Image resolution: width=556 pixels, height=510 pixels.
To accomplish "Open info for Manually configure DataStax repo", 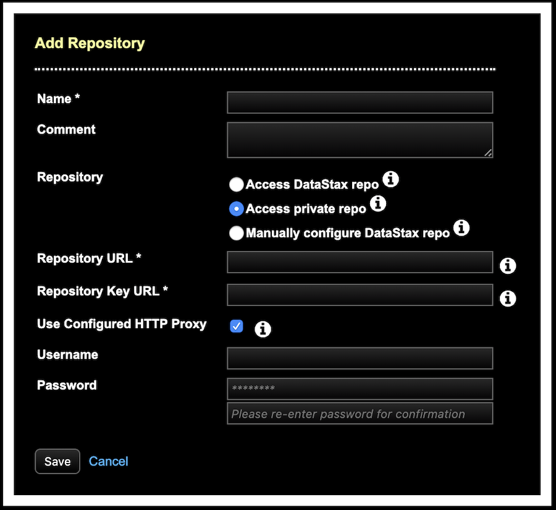I will point(461,228).
